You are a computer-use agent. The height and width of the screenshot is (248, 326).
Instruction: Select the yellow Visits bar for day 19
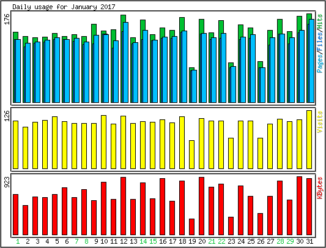(191, 154)
